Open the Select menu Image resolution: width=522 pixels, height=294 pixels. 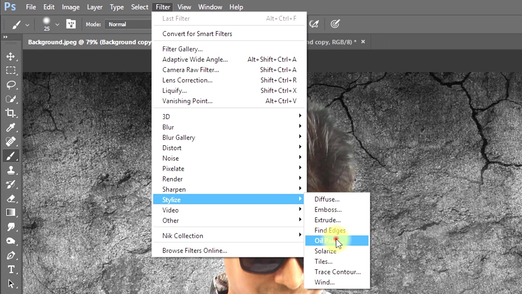coord(140,7)
